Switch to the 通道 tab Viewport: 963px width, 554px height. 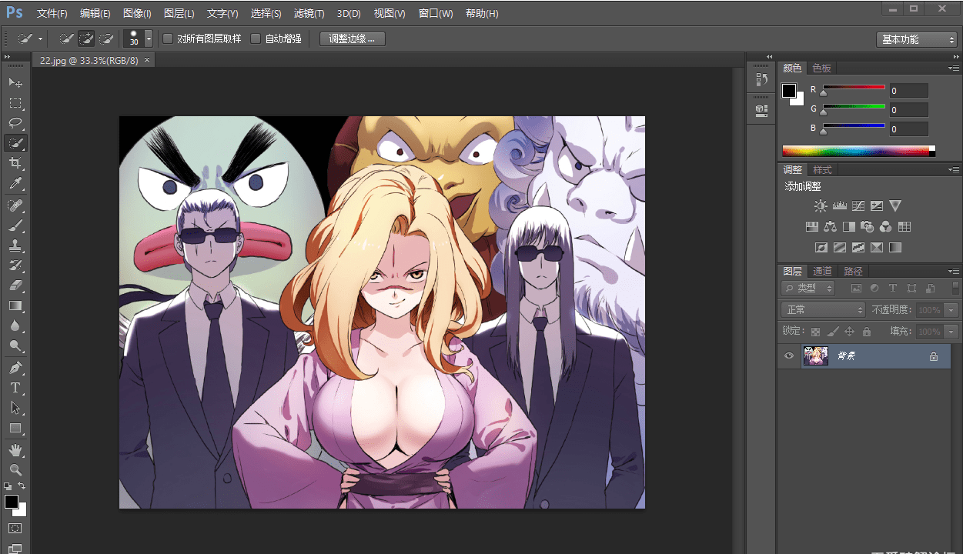point(823,271)
